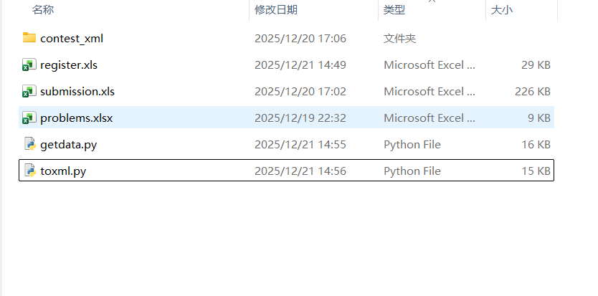Select the submission.xls file name
This screenshot has height=296, width=598.
(77, 91)
